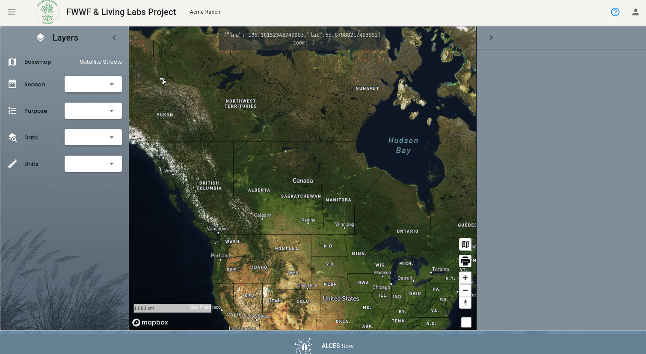Click the Living Labs project logo

click(x=47, y=12)
